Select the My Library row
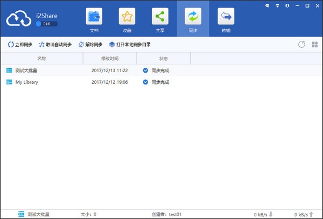 point(26,82)
